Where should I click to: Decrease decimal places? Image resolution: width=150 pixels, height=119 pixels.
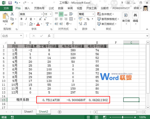85,24
